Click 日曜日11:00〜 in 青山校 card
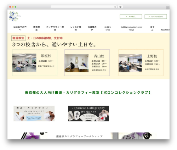This screenshot has height=150, width=177. tap(99, 67)
